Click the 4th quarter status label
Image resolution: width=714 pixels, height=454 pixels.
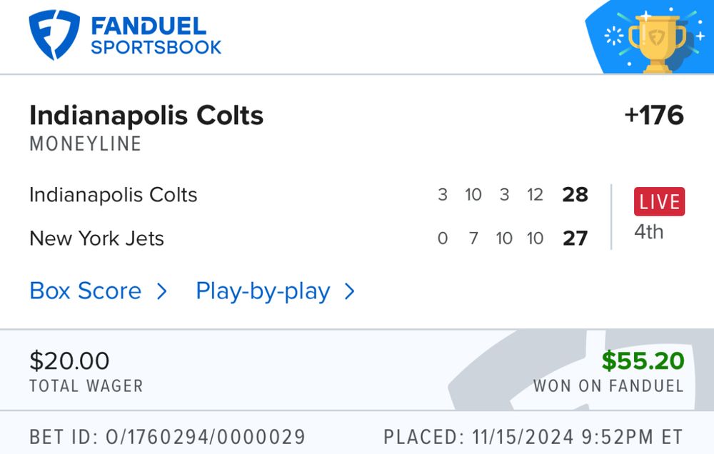[649, 231]
